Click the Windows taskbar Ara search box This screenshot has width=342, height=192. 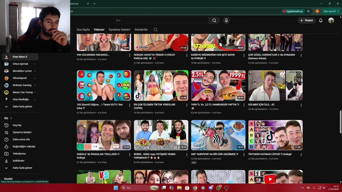click(x=140, y=188)
